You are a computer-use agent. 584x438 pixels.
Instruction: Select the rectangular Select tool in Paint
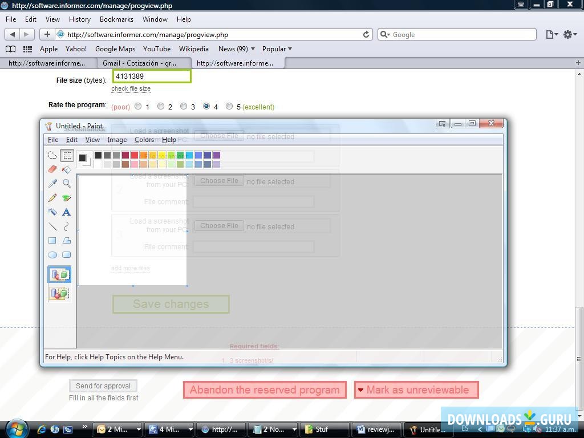coord(67,155)
